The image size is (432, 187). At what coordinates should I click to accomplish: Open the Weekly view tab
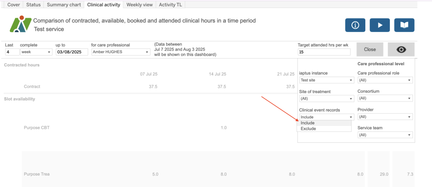(x=140, y=5)
